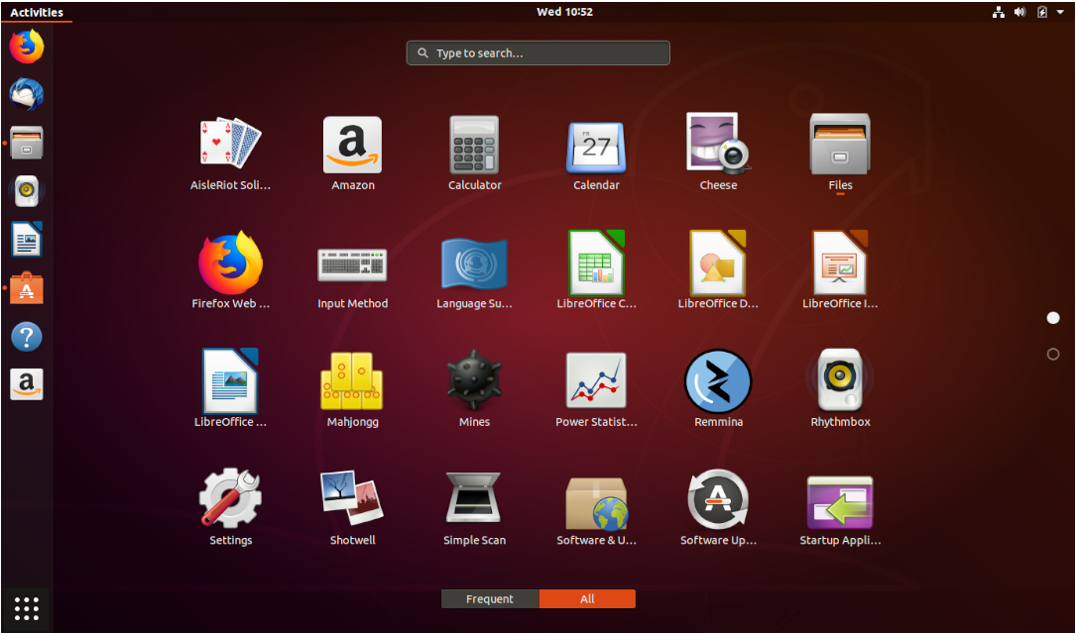Open Firefox from the dock

pos(27,47)
